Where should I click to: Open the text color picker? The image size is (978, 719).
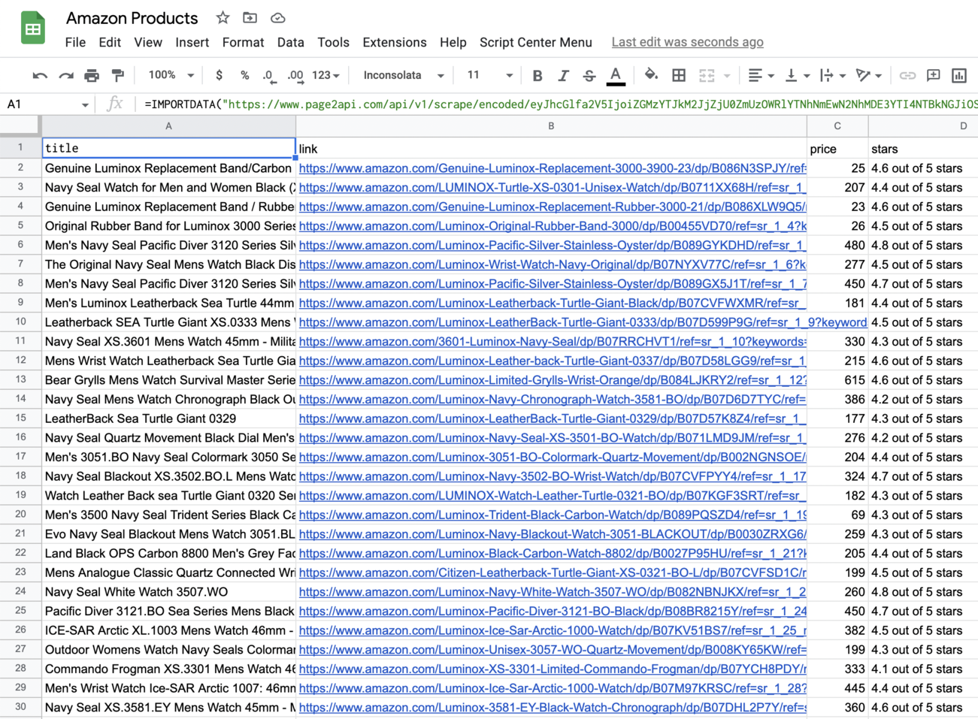pos(616,75)
